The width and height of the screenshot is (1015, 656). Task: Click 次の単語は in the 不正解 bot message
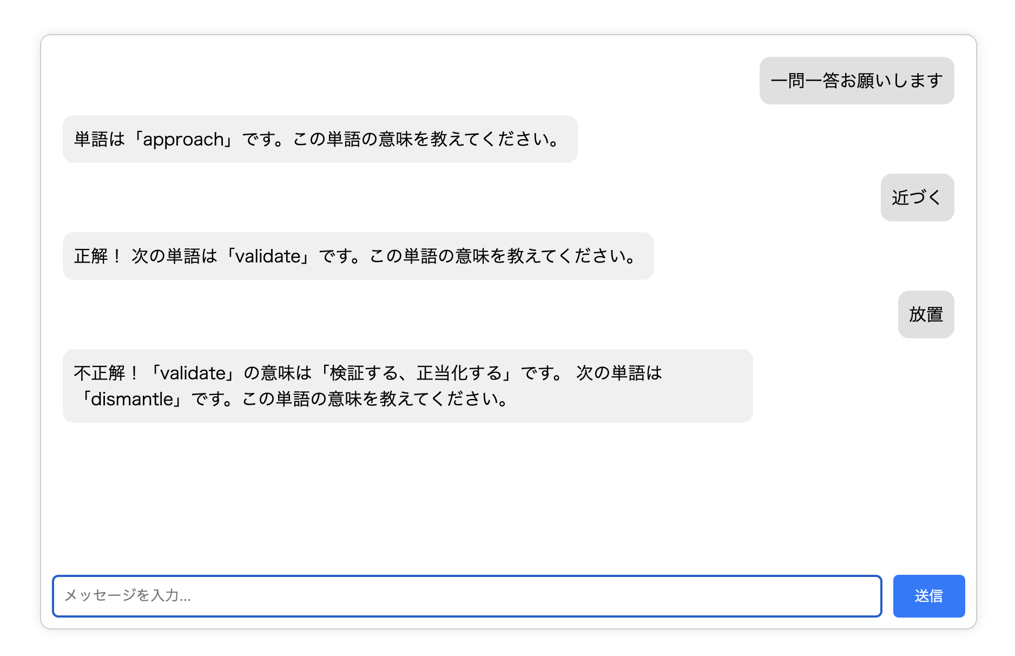coord(618,373)
